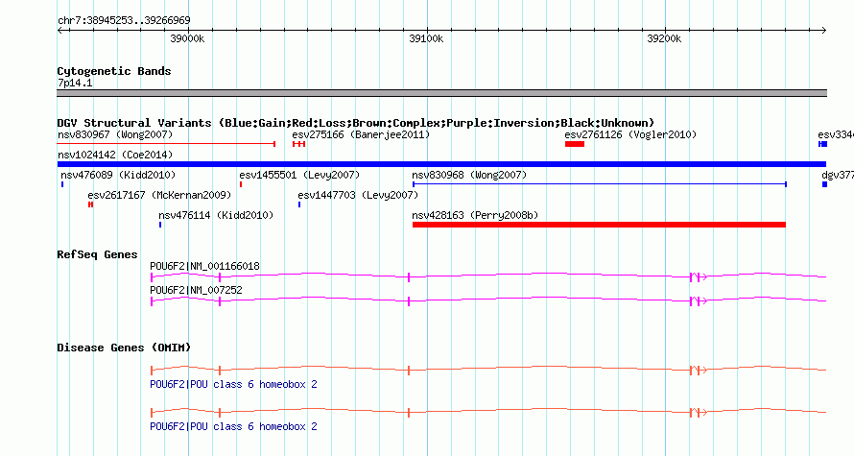
Task: Select the thin blue nsv830968 gain line
Action: (599, 184)
